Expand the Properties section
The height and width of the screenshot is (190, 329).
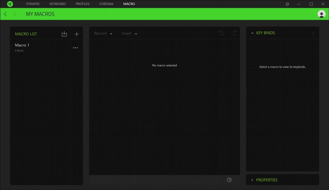coord(252,180)
